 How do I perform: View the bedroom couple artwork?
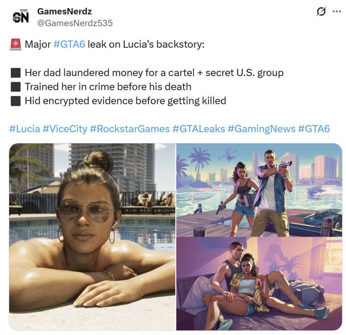pos(259,284)
